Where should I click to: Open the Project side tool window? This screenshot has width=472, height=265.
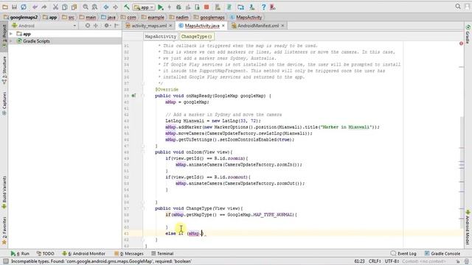click(x=4, y=35)
